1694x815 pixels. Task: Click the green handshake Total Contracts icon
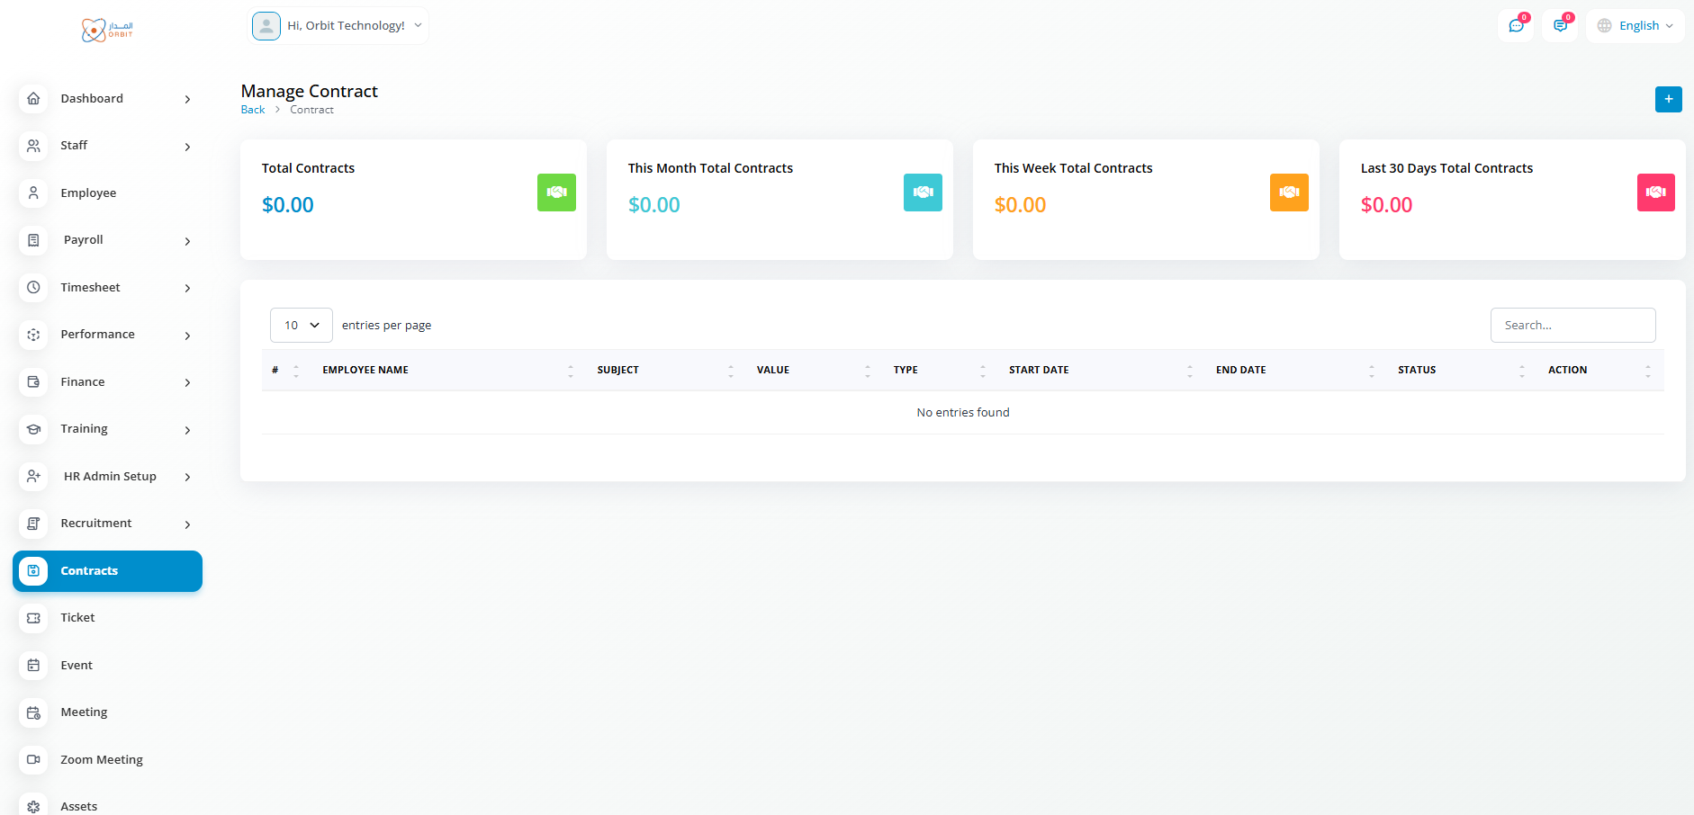pos(556,193)
